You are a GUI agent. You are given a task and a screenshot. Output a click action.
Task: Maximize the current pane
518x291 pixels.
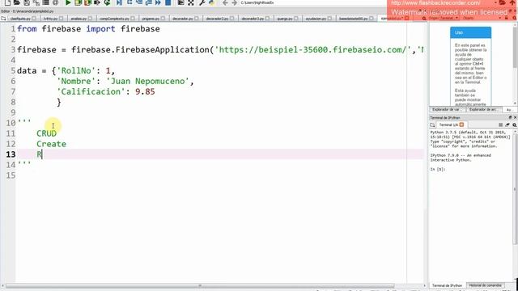point(180,2)
